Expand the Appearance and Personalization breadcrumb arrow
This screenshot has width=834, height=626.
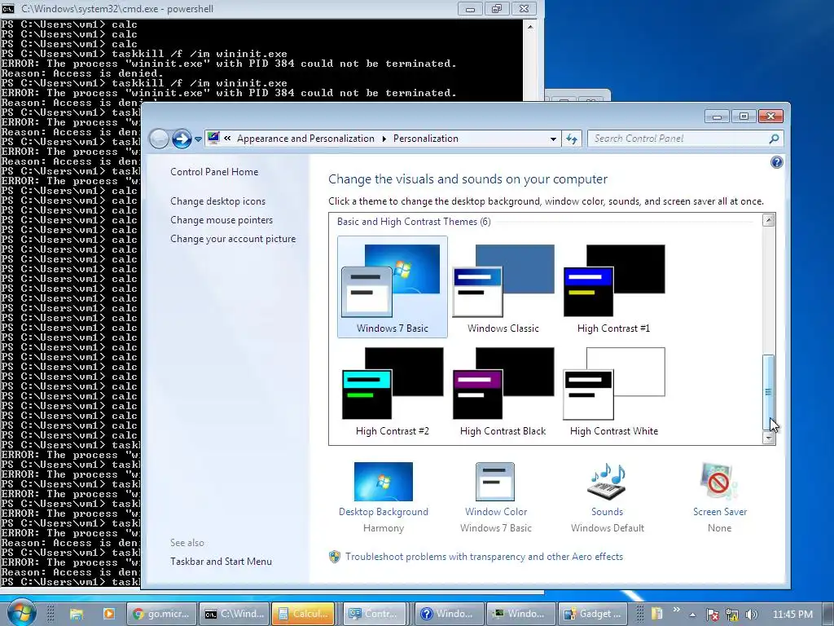click(x=384, y=139)
